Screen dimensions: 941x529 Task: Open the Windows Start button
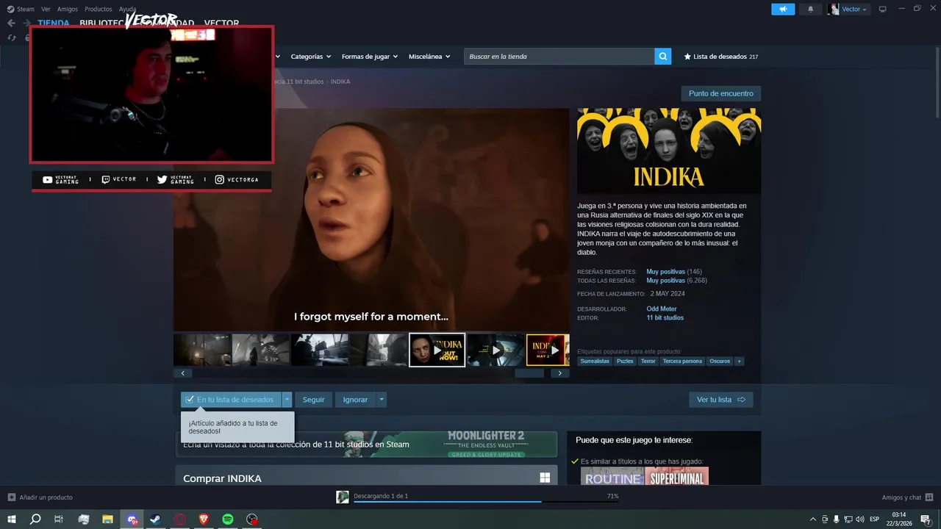(x=11, y=519)
